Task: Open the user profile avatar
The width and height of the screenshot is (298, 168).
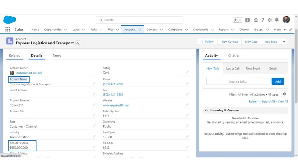Action: [x=286, y=19]
